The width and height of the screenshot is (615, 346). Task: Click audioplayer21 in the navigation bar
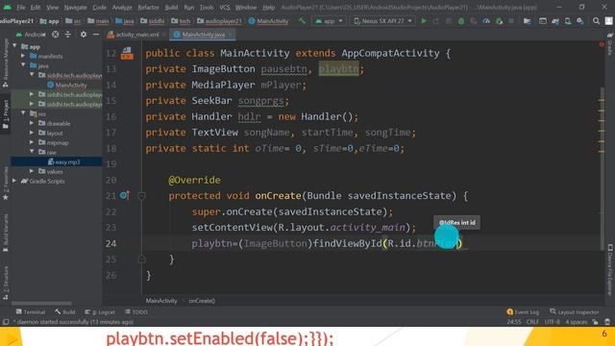point(219,21)
